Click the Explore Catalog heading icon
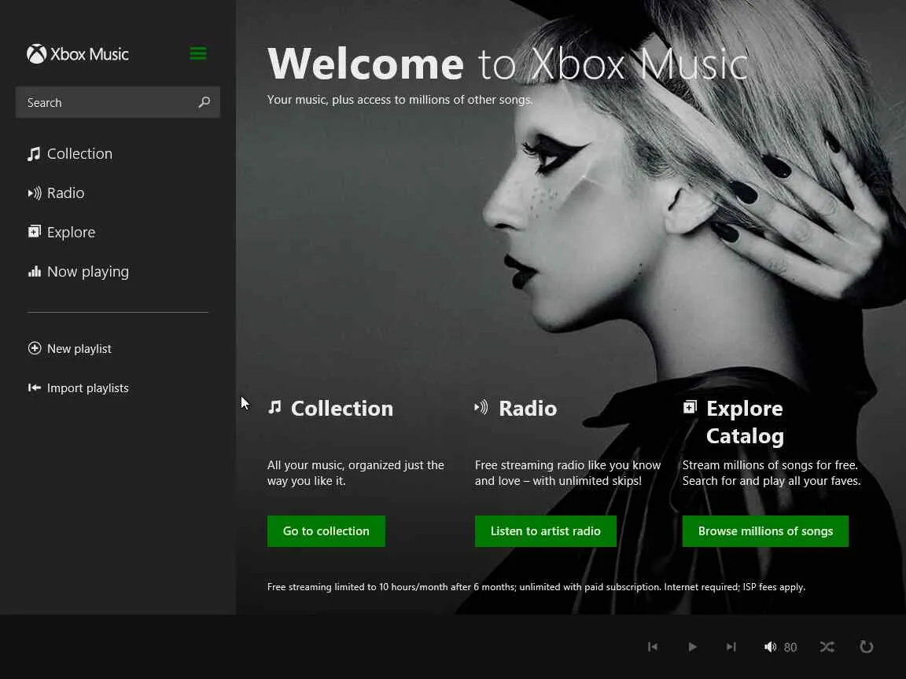Viewport: 906px width, 679px height. click(690, 407)
